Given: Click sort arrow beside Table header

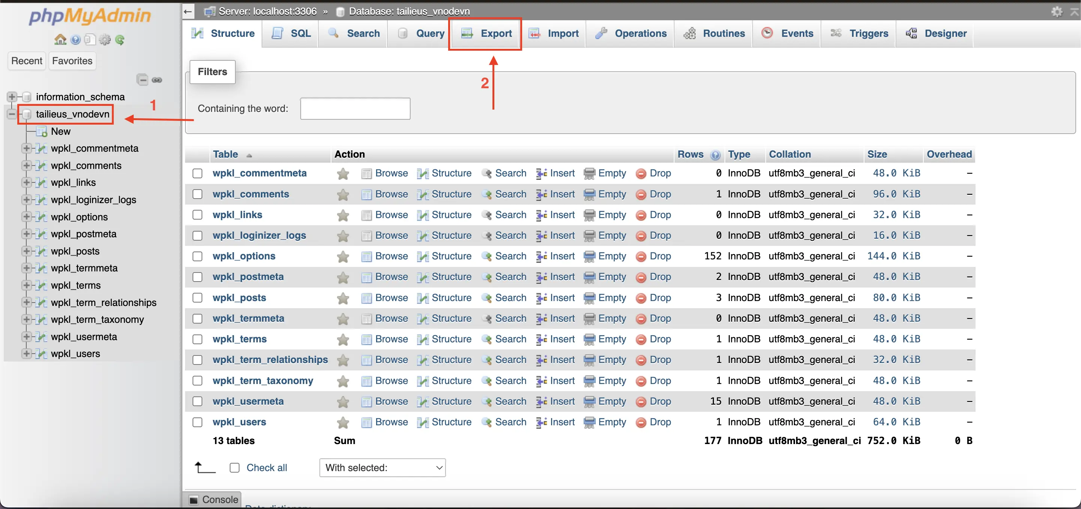Looking at the screenshot, I should [x=249, y=155].
